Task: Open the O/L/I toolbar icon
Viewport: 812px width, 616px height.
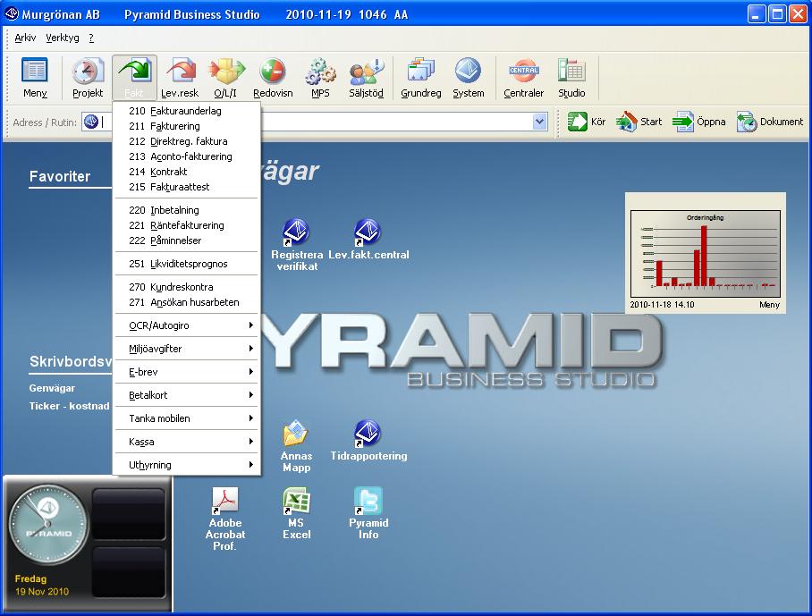Action: pos(225,78)
